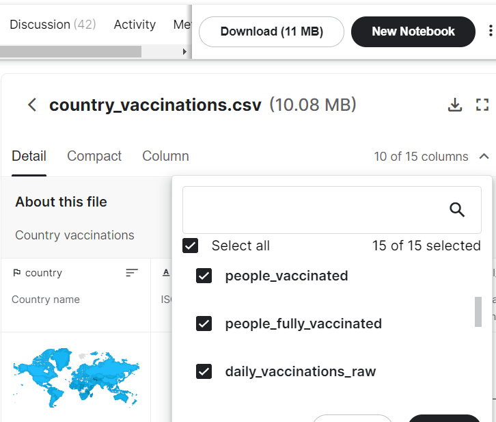Click the download file icon beside the filename

tap(454, 105)
